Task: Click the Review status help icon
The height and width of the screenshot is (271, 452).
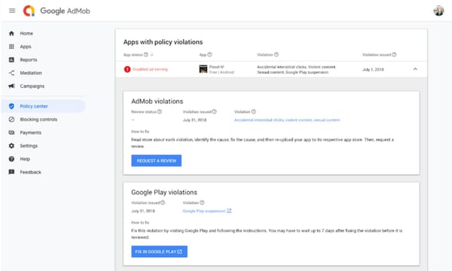Action: pyautogui.click(x=160, y=111)
